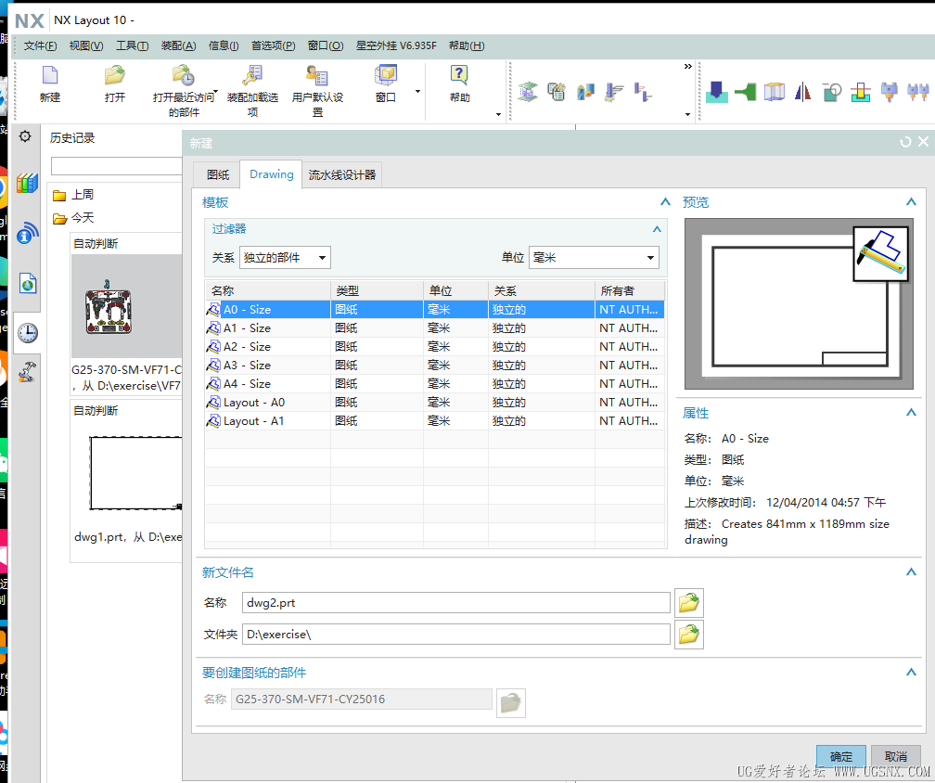Click the 名称 field containing dwg2.prt
This screenshot has width=935, height=783.
(456, 602)
